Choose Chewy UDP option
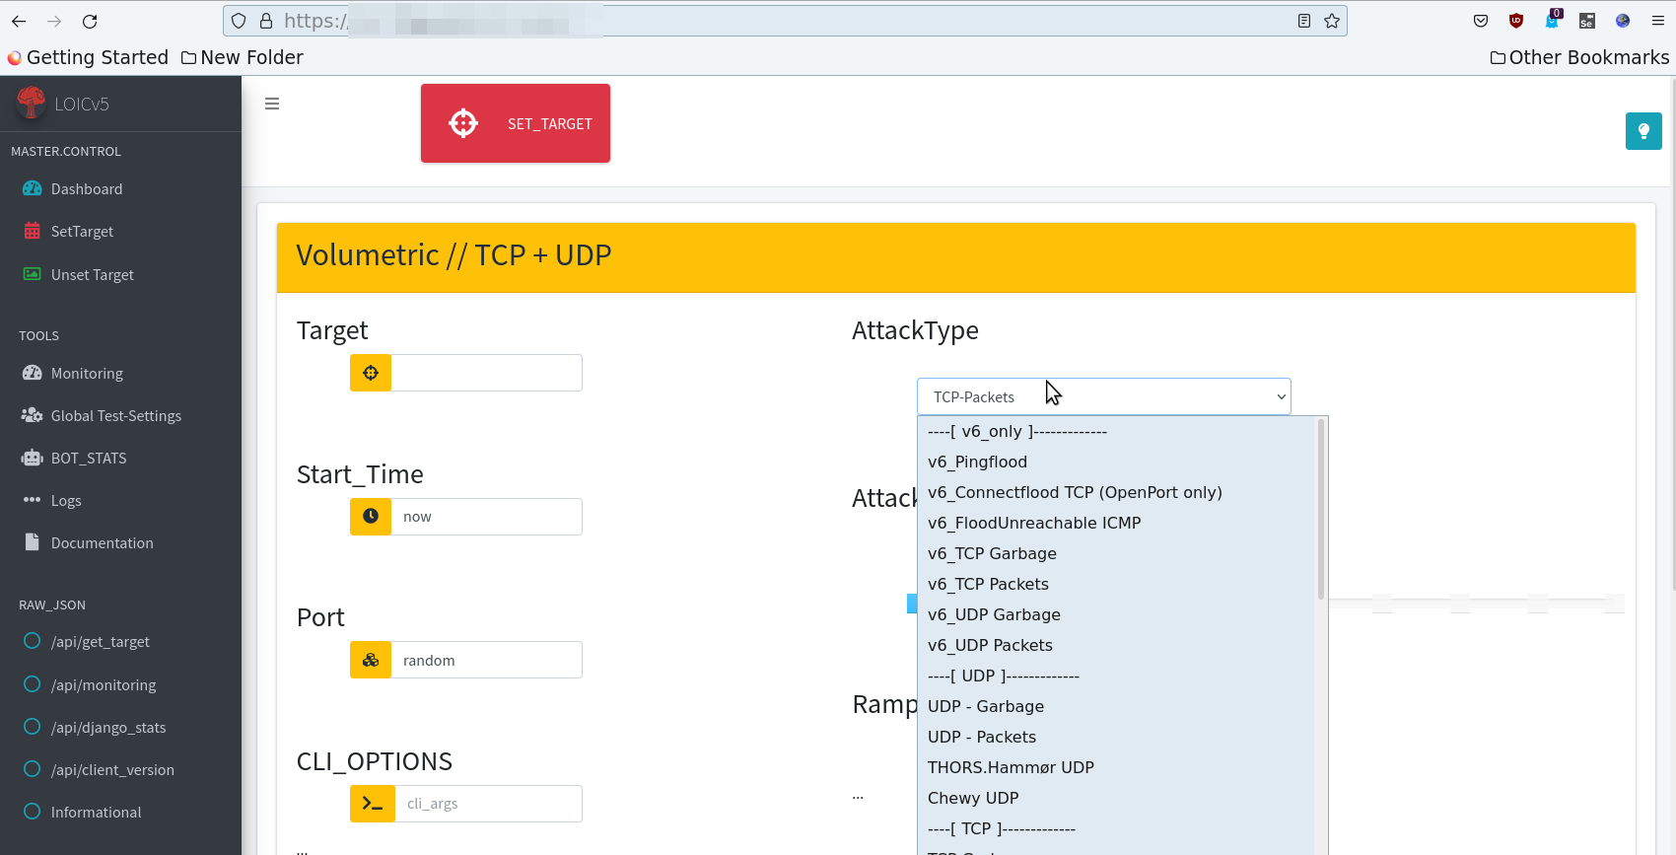Screen dimensions: 1676x855 pos(1117,798)
